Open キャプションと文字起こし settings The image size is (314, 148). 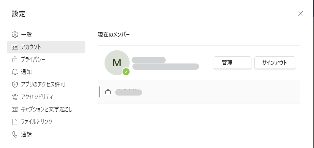(x=46, y=109)
